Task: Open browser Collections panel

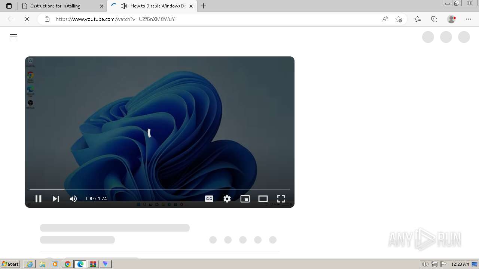Action: coord(434,19)
